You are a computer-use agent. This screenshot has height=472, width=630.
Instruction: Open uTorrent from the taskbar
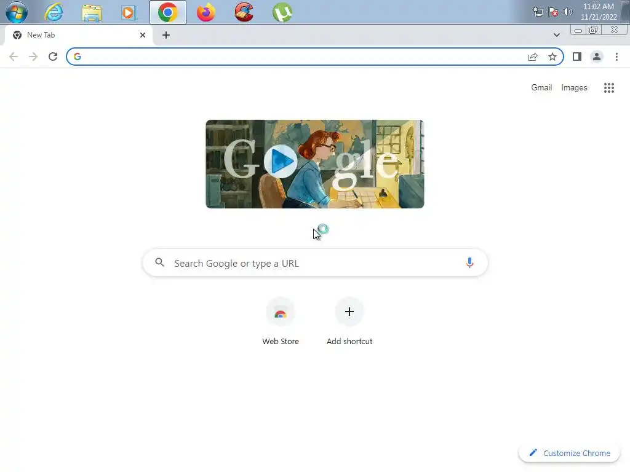[282, 12]
